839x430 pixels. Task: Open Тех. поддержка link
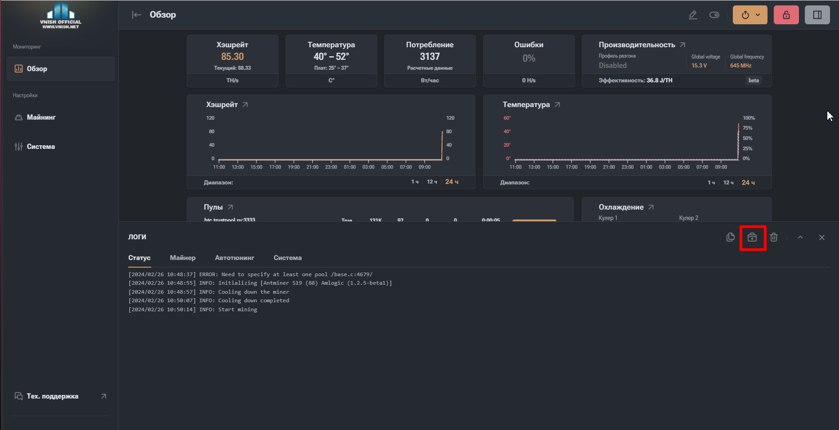[x=61, y=396]
